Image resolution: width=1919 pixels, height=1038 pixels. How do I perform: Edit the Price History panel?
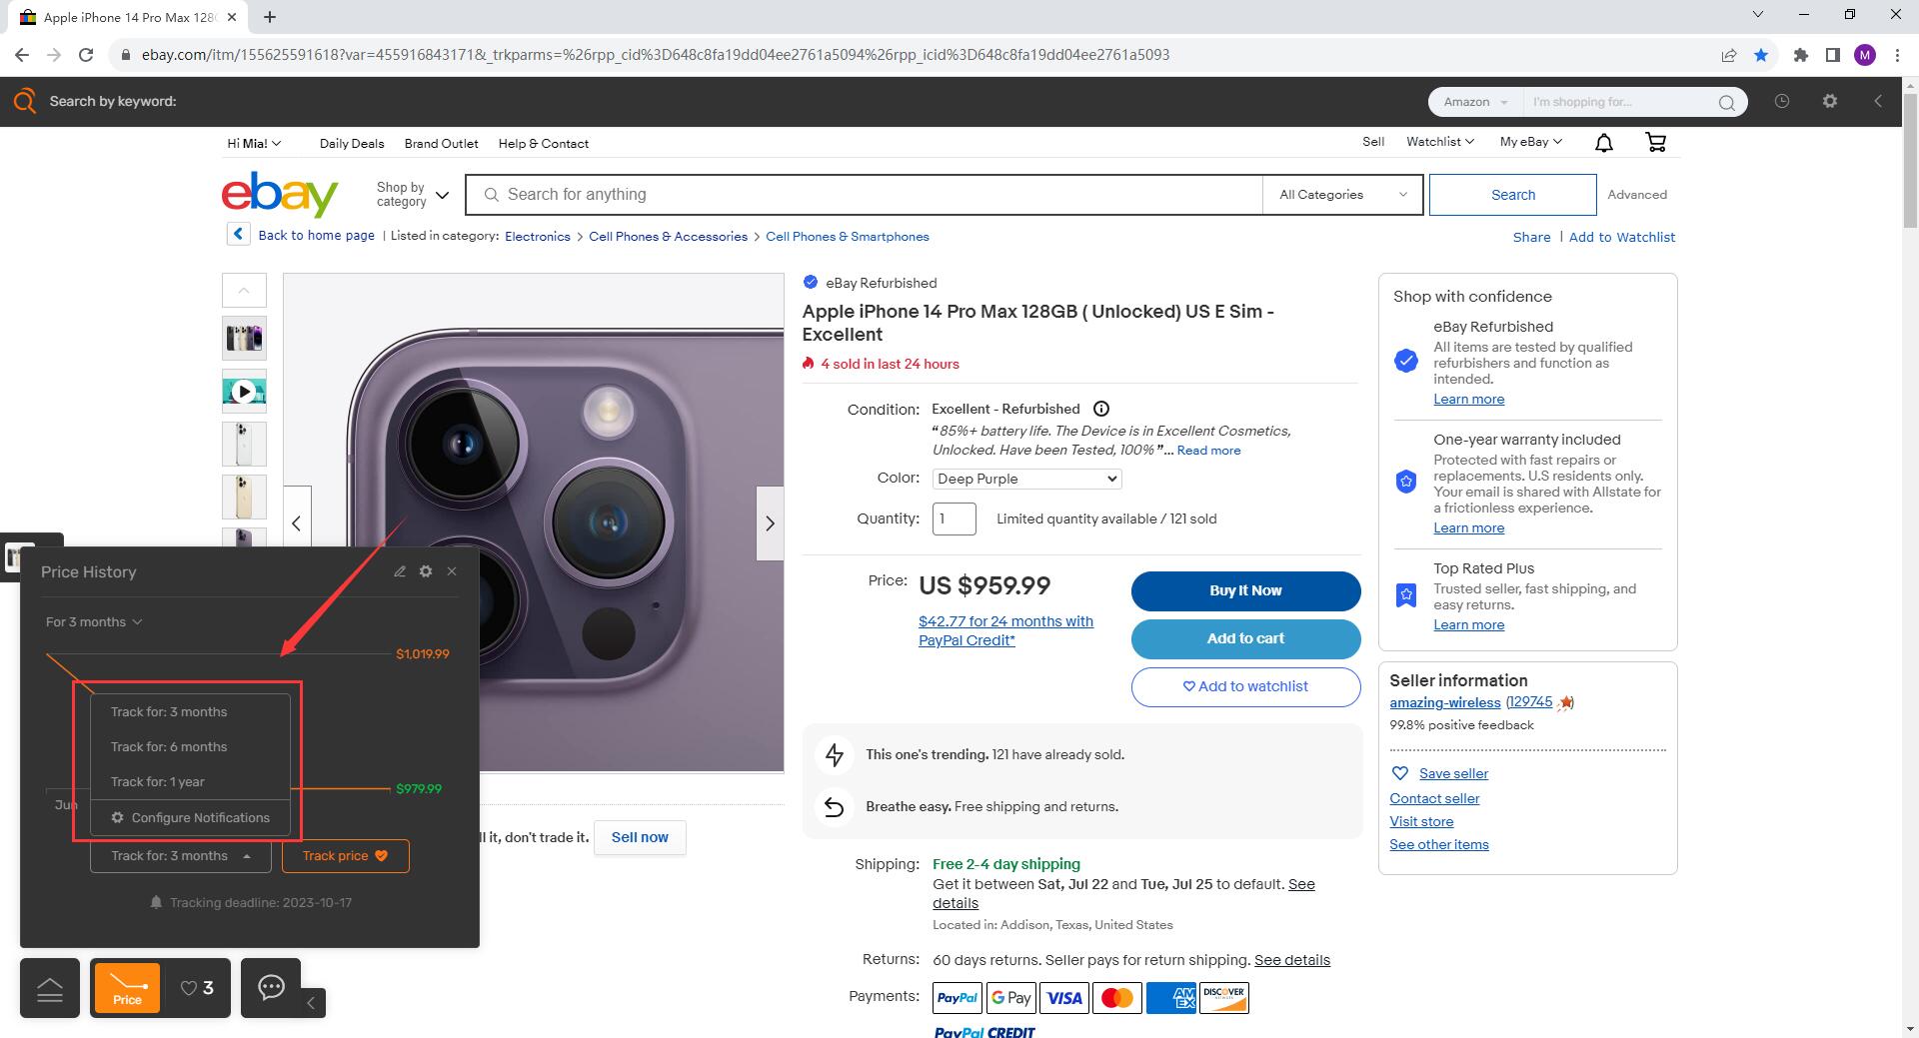[400, 571]
